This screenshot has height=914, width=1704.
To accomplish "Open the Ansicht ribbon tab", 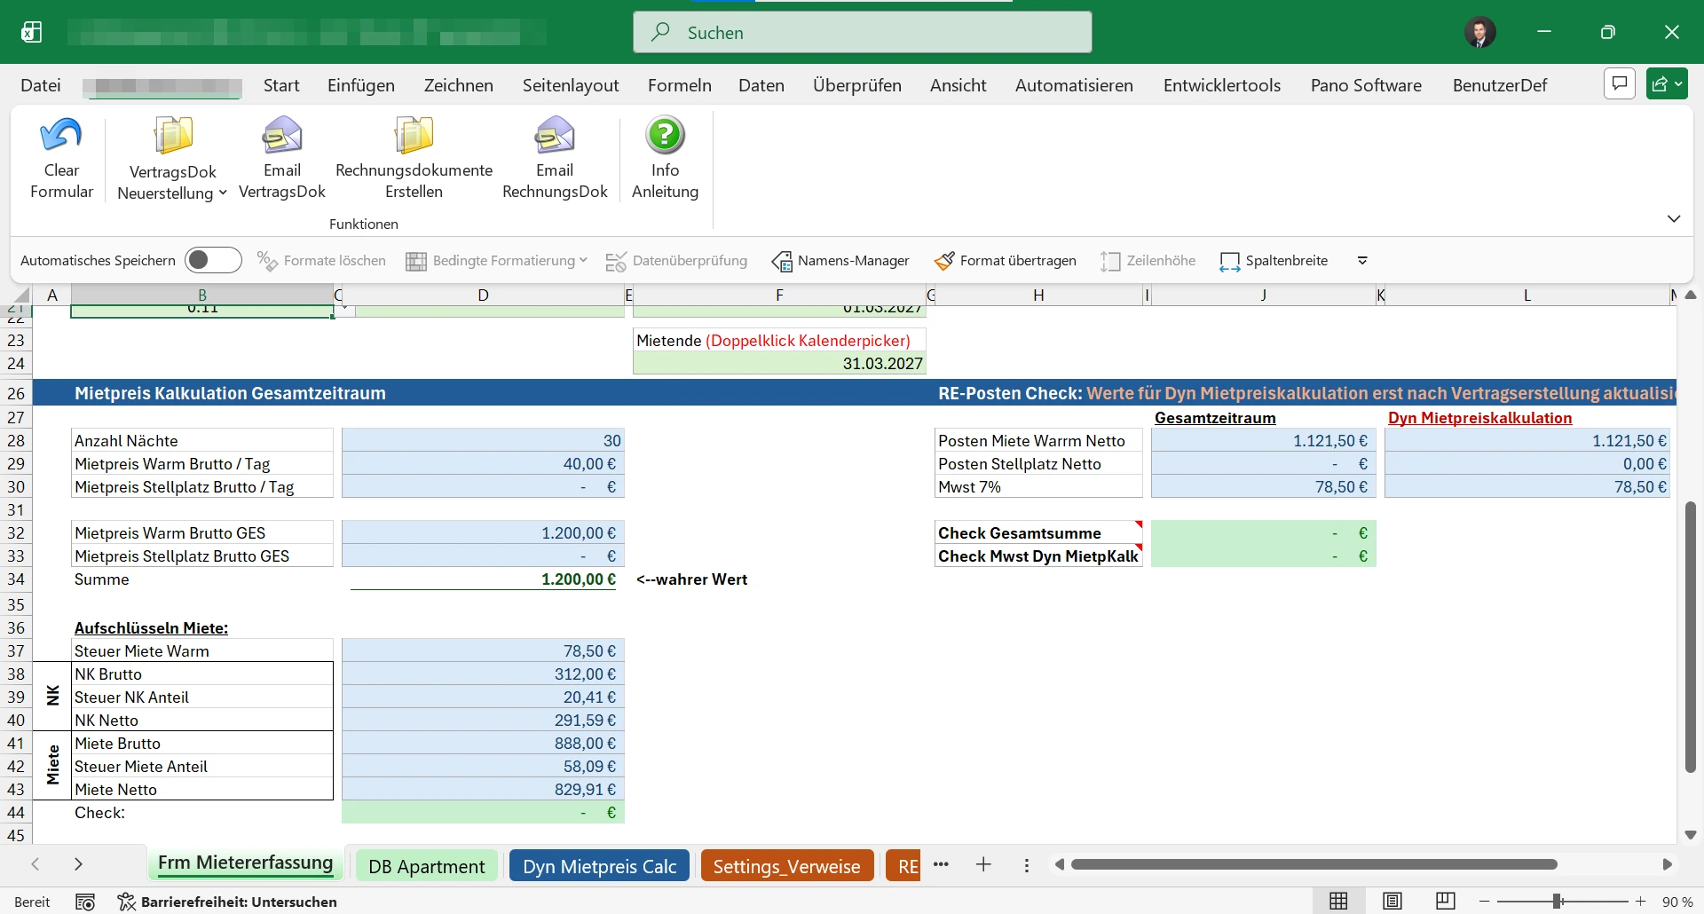I will pos(958,85).
